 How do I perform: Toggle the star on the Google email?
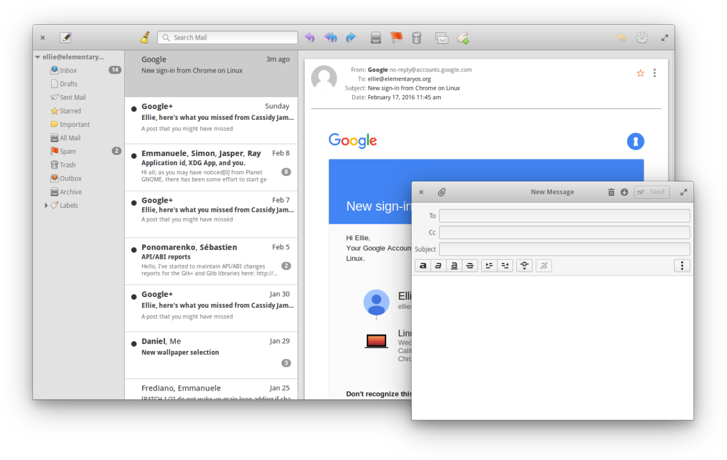click(x=640, y=73)
